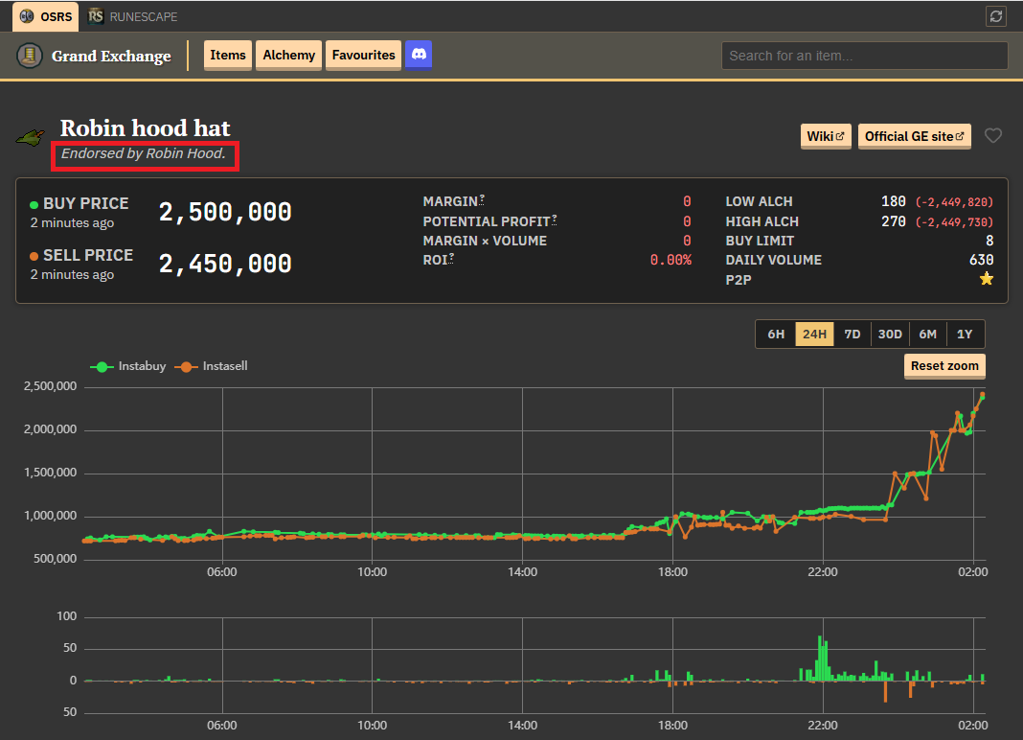Toggle the Instabuy legend series
The height and width of the screenshot is (740, 1023).
(128, 366)
